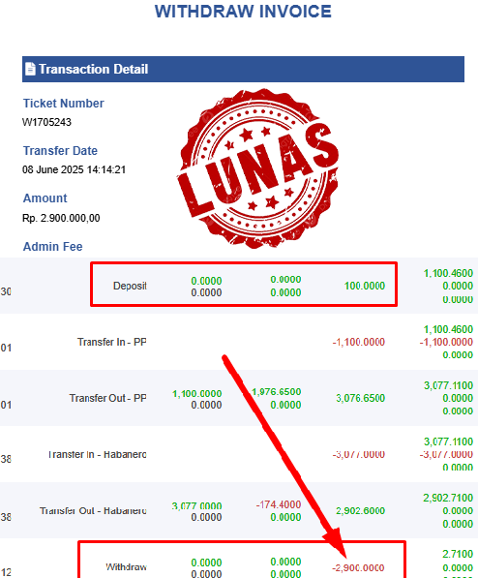Click the Transfer Out - PP row label
Screen dimensions: 478x578
(107, 398)
